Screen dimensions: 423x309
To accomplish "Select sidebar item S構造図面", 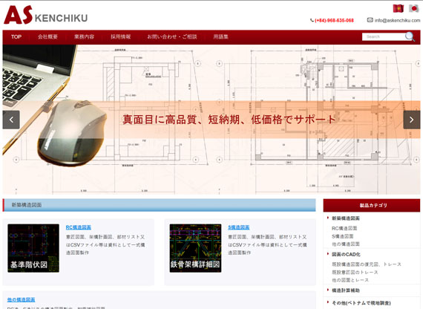I will point(343,236).
